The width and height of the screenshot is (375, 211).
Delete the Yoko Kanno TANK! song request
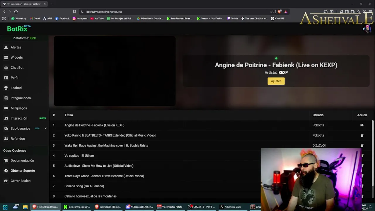(x=362, y=135)
